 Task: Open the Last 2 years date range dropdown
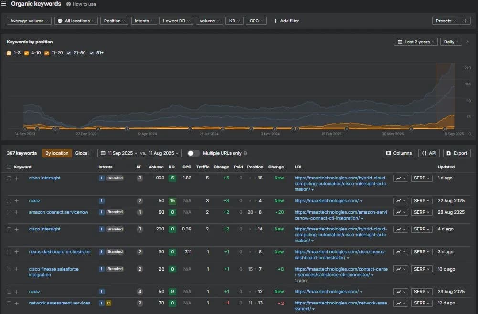pyautogui.click(x=416, y=42)
